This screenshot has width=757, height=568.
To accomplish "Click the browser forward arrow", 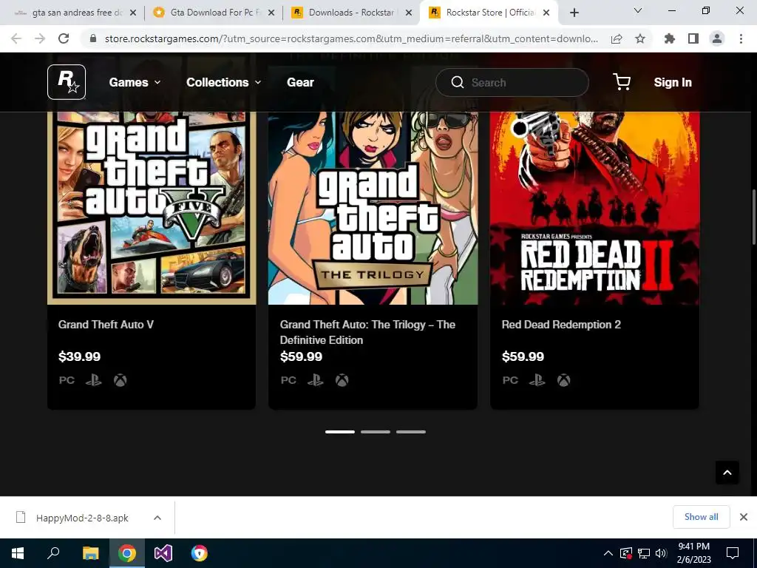I will tap(40, 38).
